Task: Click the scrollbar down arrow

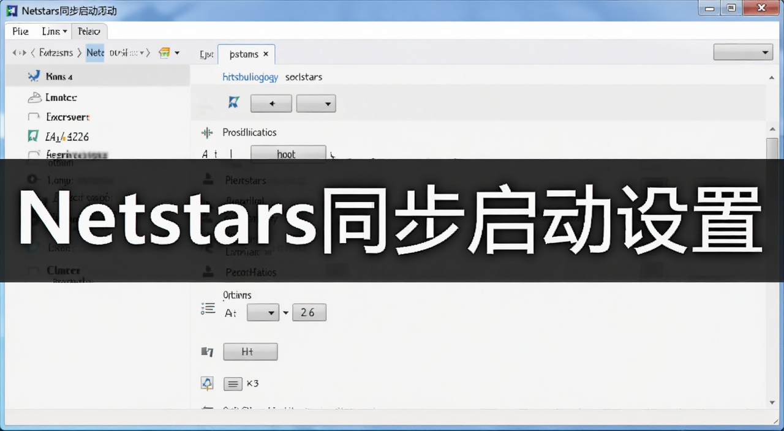Action: click(772, 402)
